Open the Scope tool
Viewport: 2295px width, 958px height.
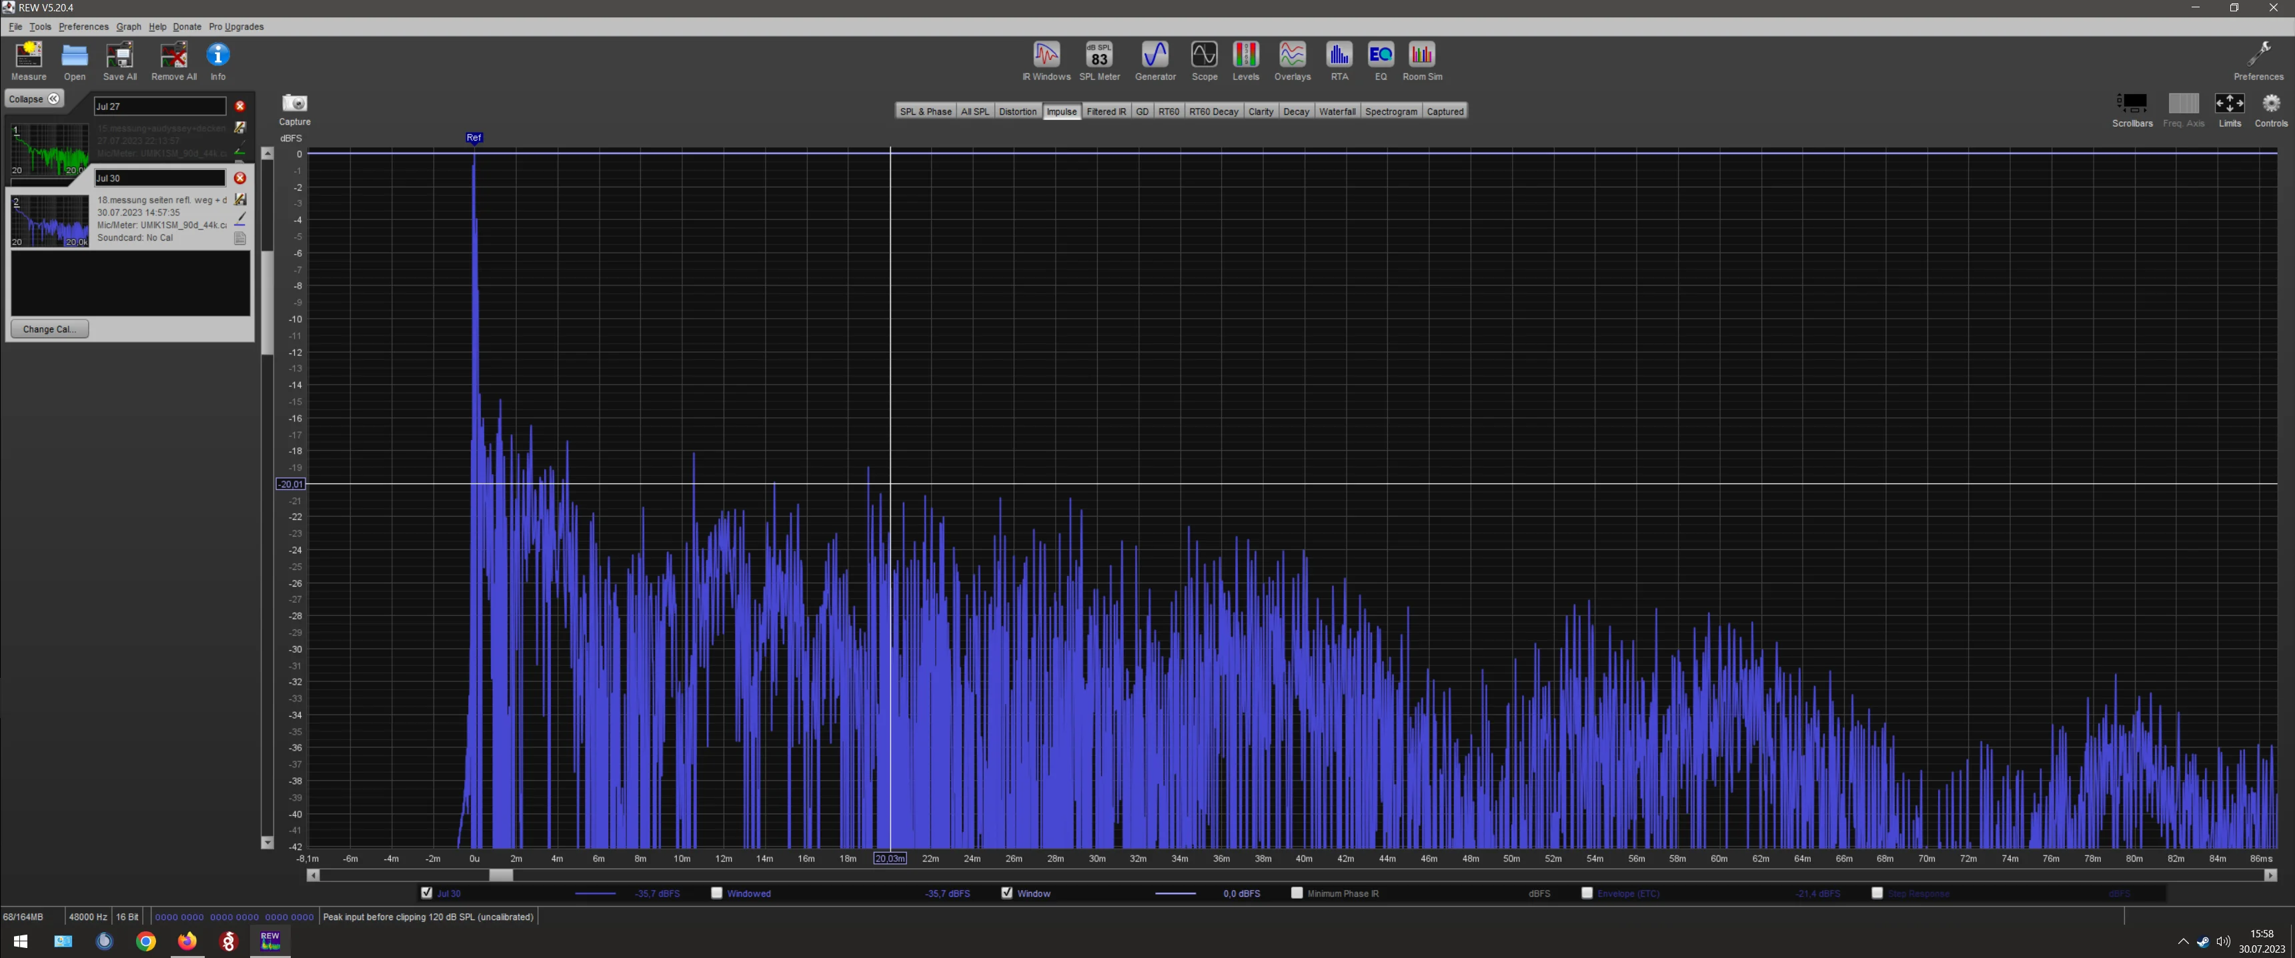pyautogui.click(x=1205, y=61)
